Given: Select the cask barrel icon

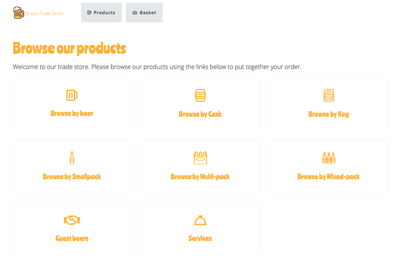Looking at the screenshot, I should tap(200, 95).
